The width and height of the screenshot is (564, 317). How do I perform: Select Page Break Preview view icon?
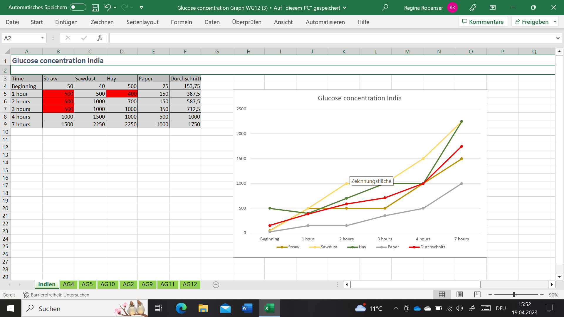[477, 294]
